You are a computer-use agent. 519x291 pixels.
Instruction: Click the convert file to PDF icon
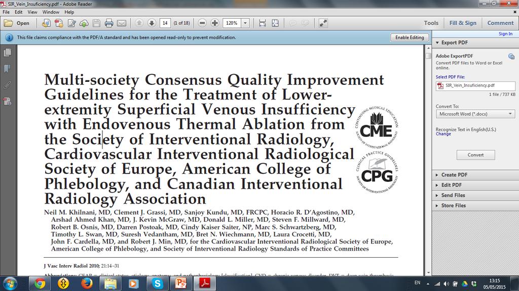click(x=59, y=23)
